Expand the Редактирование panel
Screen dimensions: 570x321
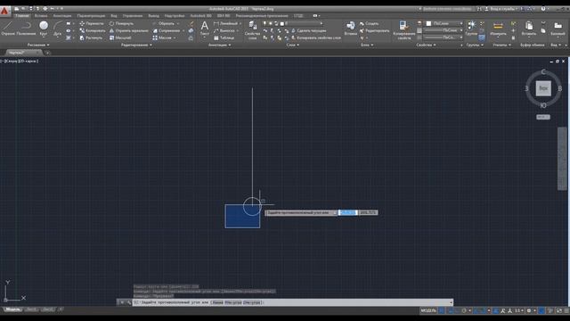(x=136, y=45)
